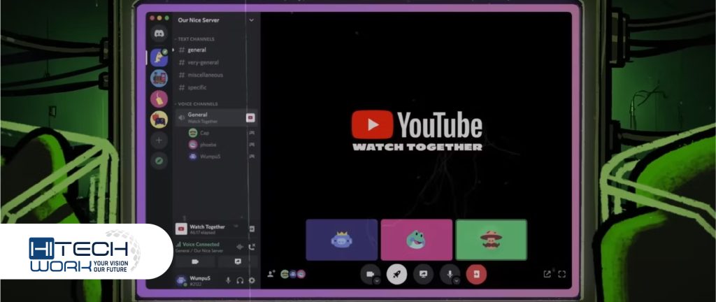The height and width of the screenshot is (302, 716).
Task: Click the blue crowned Wumpus video tile
Action: coord(341,240)
